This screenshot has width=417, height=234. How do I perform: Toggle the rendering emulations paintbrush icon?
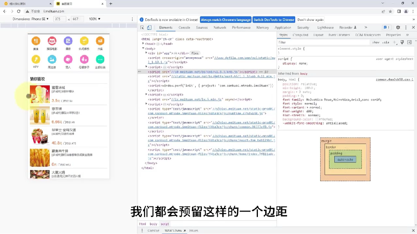point(402,42)
